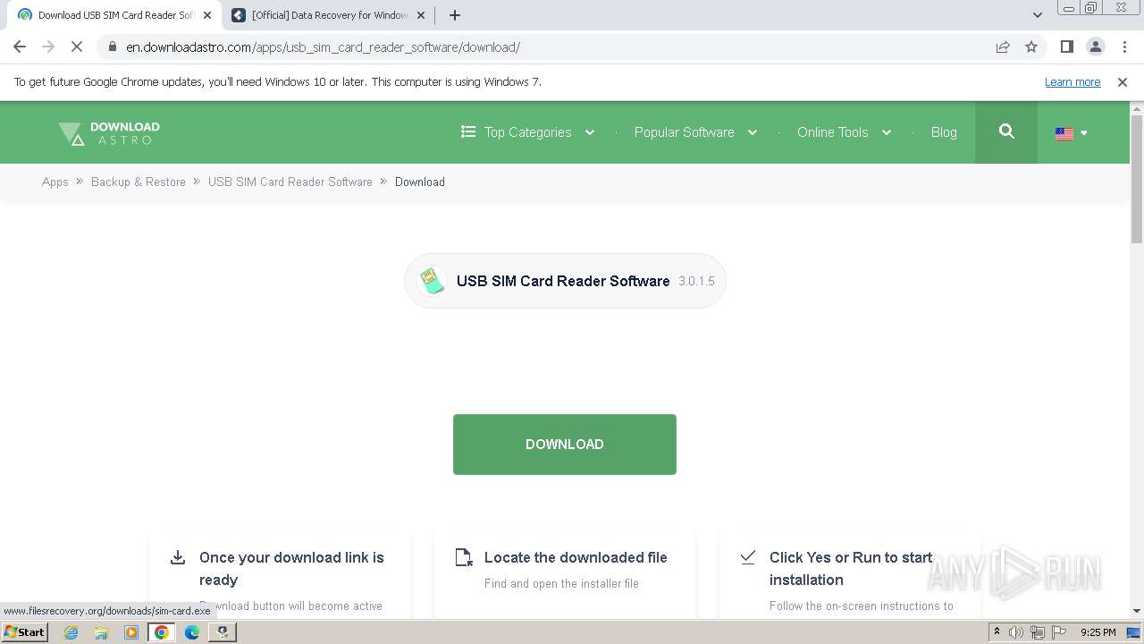Image resolution: width=1144 pixels, height=644 pixels.
Task: Dismiss the Chrome update notice
Action: pyautogui.click(x=1123, y=82)
